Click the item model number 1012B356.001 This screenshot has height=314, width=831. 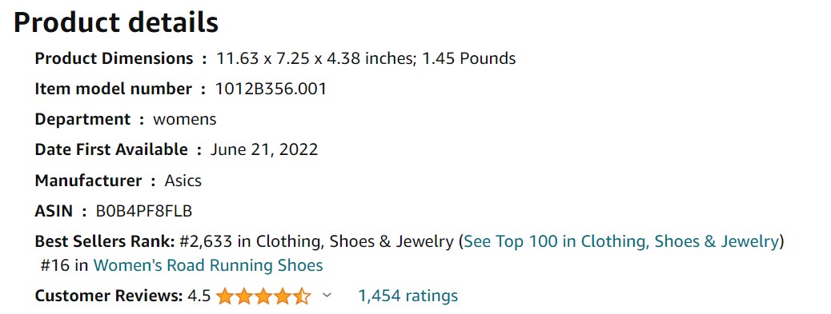tap(271, 89)
